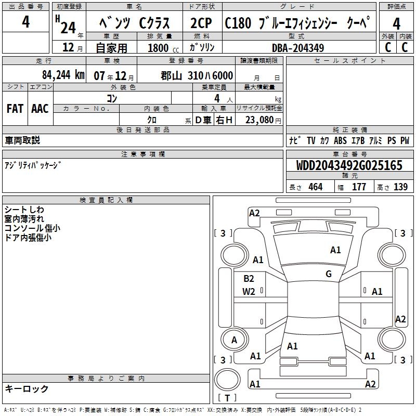Select inspector note シートしわ

[x=24, y=210]
